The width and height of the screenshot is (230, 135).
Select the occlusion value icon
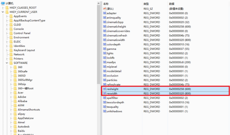click(105, 76)
